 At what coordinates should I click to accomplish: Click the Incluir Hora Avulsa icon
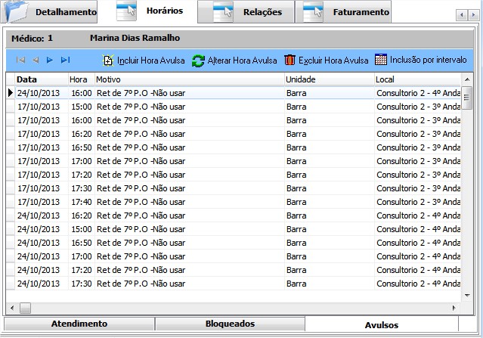pyautogui.click(x=108, y=60)
